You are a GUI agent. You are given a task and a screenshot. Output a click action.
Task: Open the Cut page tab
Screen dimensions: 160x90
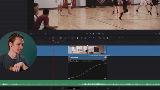pyautogui.click(x=63, y=88)
